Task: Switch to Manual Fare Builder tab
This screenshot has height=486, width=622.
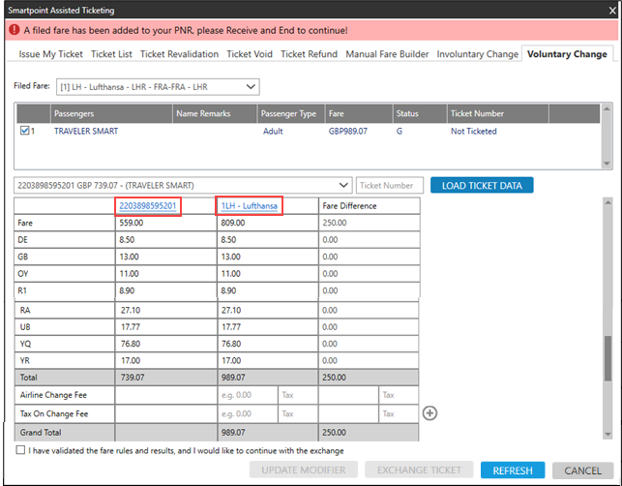Action: click(388, 54)
